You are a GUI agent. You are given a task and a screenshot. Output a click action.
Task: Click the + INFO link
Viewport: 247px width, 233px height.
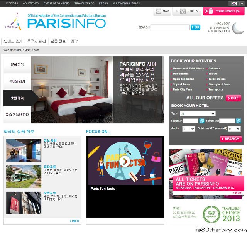coord(74,221)
